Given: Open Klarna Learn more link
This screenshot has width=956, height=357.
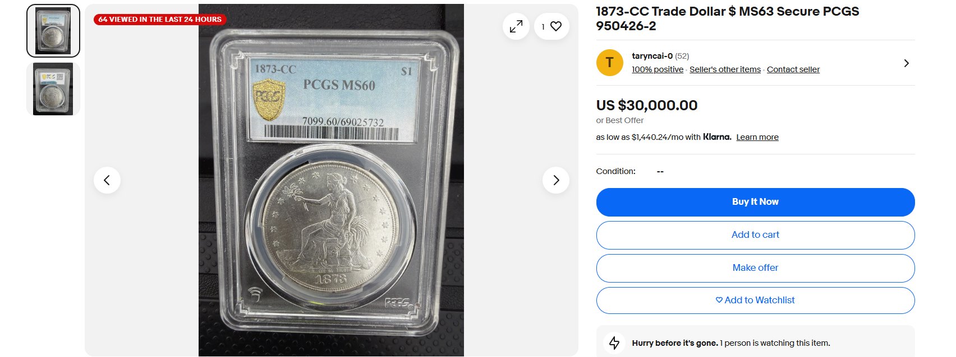Looking at the screenshot, I should 757,137.
